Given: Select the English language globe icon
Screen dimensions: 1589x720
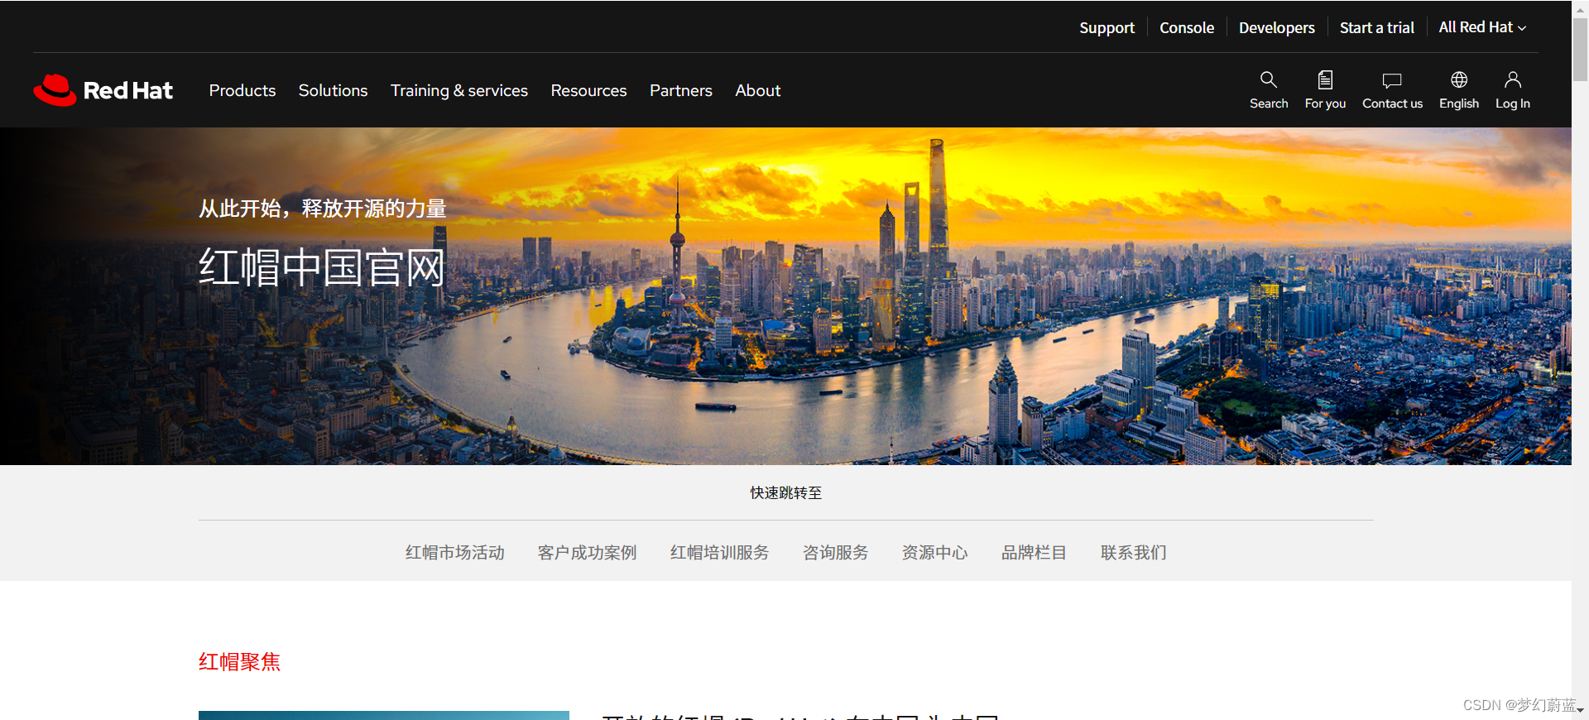Looking at the screenshot, I should [1459, 80].
